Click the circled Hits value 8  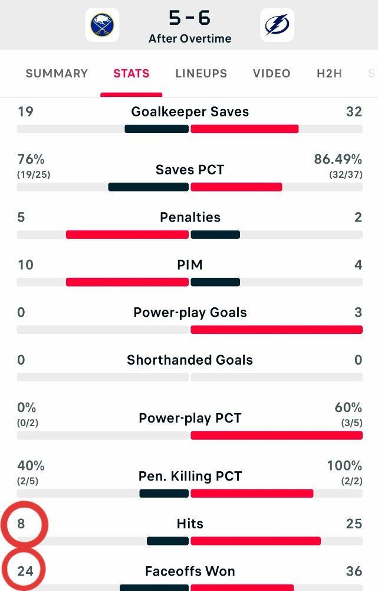coord(21,524)
